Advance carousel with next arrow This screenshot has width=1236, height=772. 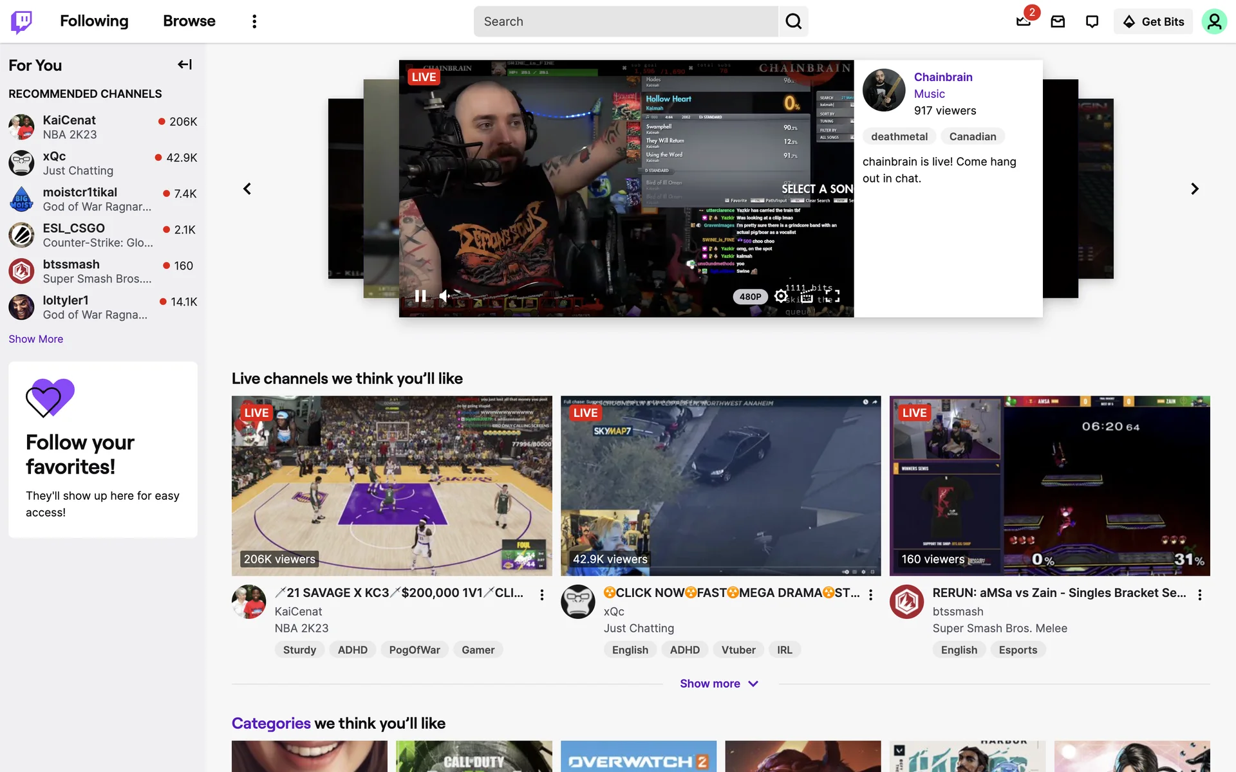pyautogui.click(x=1195, y=188)
